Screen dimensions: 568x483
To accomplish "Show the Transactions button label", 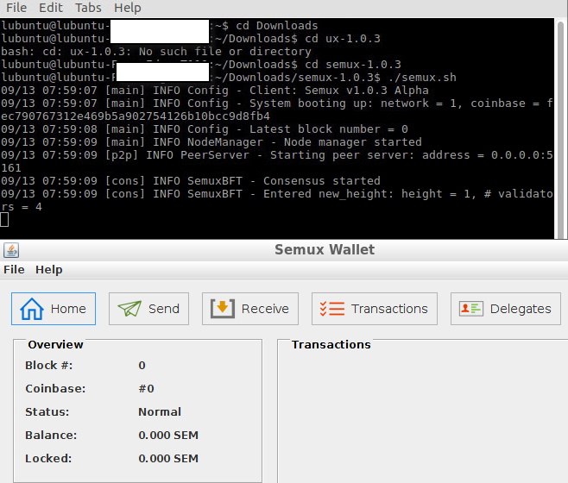I will 389,309.
